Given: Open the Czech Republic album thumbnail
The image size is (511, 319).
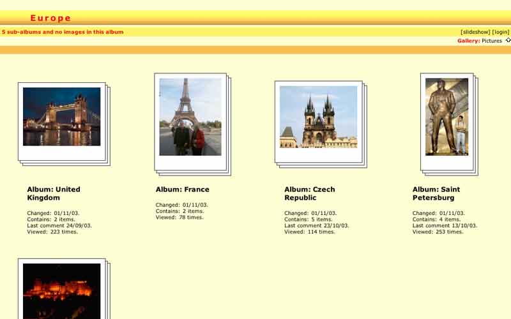Looking at the screenshot, I should click(318, 117).
